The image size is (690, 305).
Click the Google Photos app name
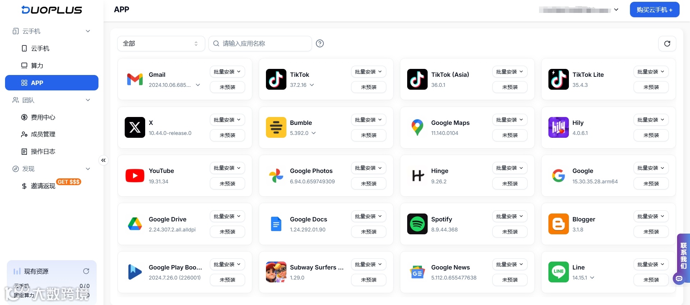(311, 171)
